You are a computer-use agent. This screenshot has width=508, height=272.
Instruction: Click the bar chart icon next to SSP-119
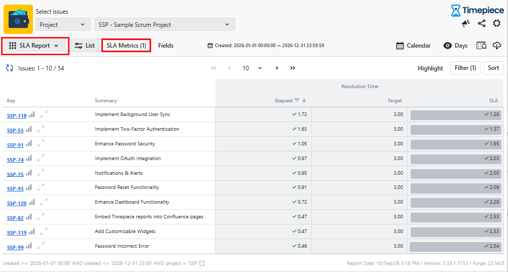(x=32, y=231)
